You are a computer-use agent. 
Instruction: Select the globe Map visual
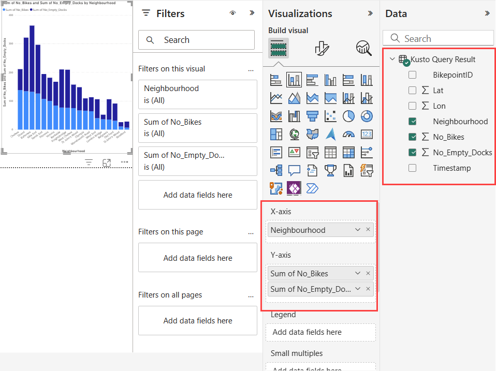tap(294, 135)
